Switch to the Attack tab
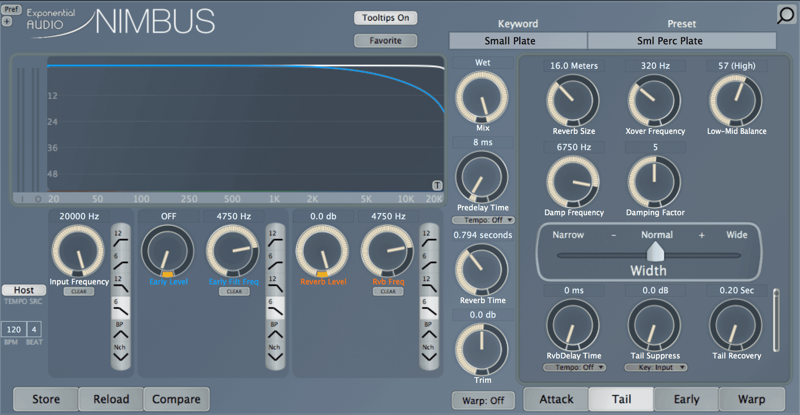This screenshot has width=800, height=415. 556,399
